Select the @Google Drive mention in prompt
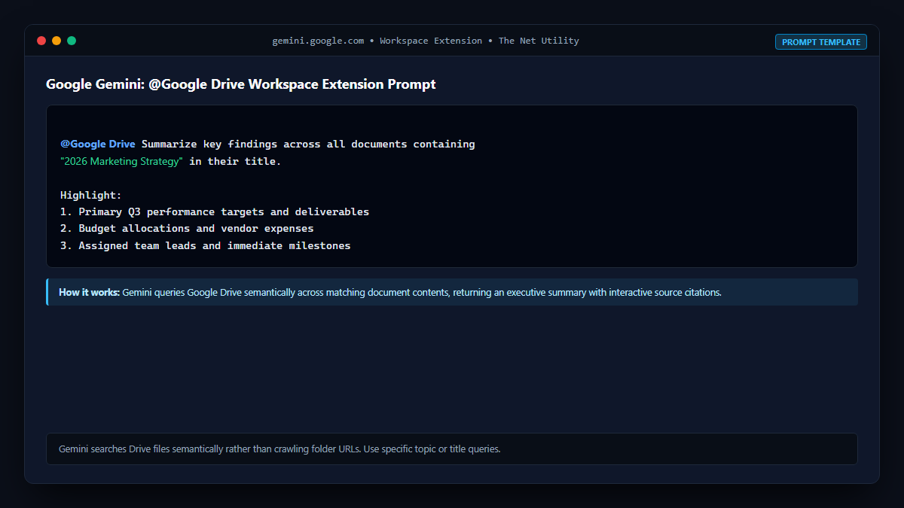Screen dimensions: 904x508 click(98, 144)
